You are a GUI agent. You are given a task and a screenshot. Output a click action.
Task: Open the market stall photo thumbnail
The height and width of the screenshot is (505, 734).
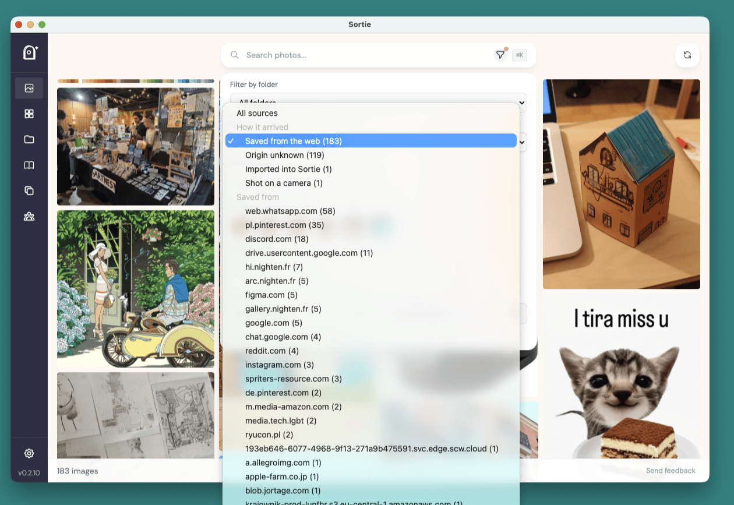point(136,146)
